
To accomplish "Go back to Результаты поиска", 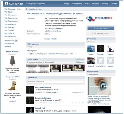I will click(x=36, y=4).
